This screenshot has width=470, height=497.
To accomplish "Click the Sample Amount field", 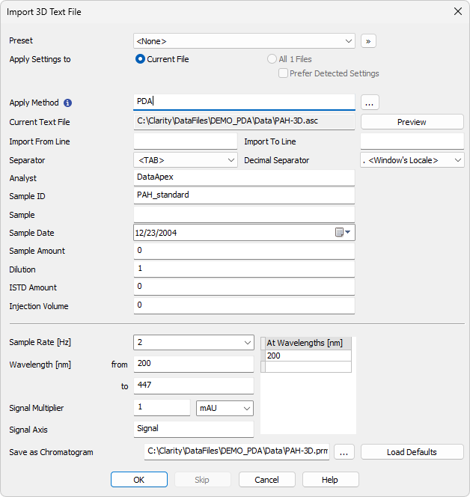I will pyautogui.click(x=244, y=251).
